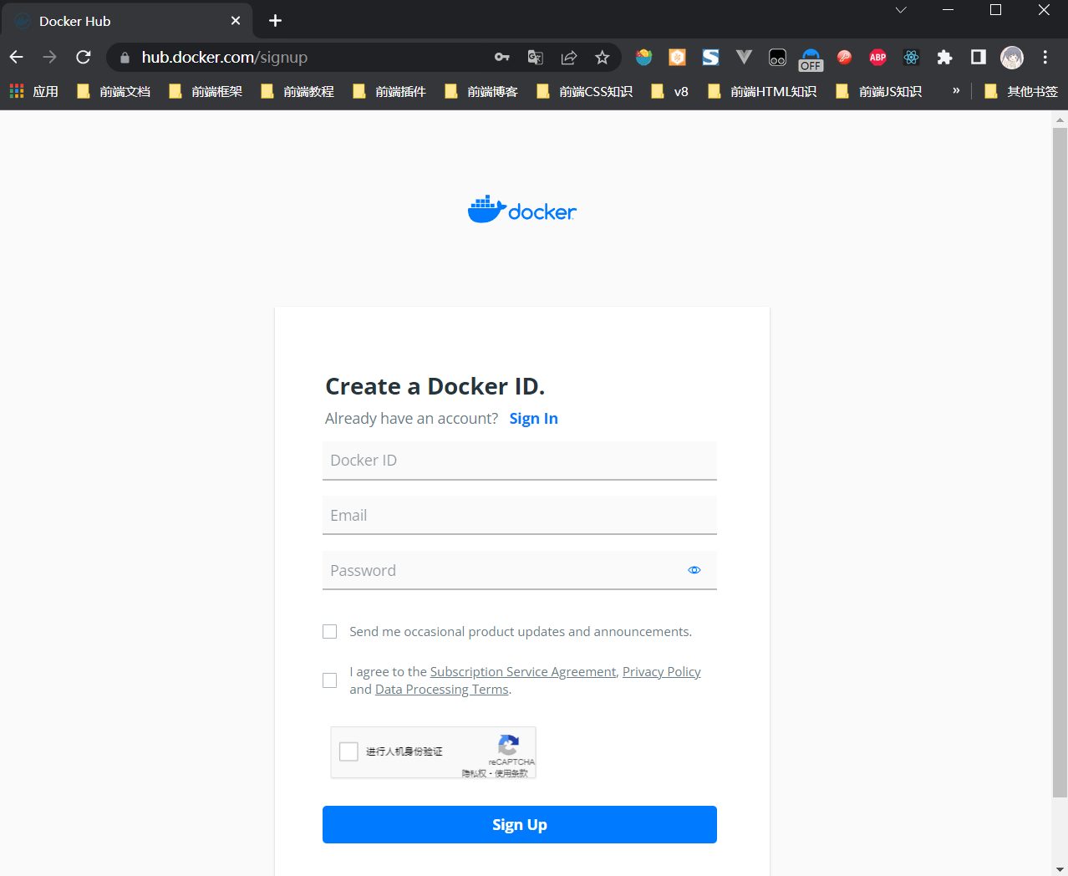The width and height of the screenshot is (1068, 876).
Task: Check the Subscription Service Agreement checkbox
Action: pyautogui.click(x=330, y=680)
